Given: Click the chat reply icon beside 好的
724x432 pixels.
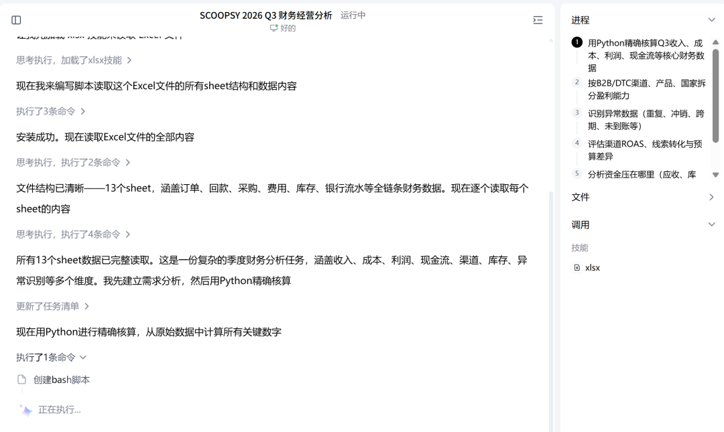Looking at the screenshot, I should point(274,28).
